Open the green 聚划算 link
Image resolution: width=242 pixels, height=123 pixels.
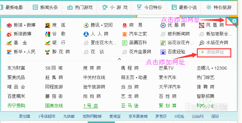click(x=168, y=106)
